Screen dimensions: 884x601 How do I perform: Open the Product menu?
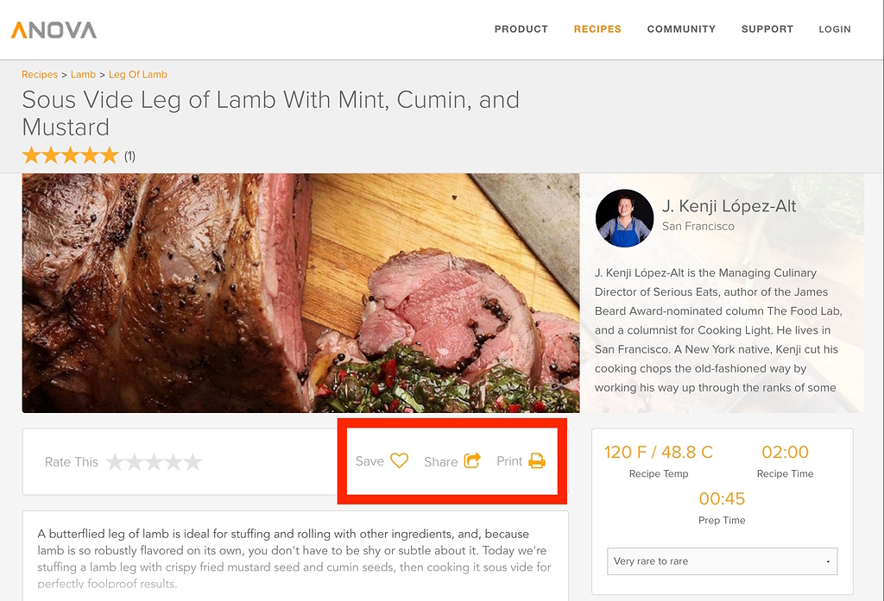(x=521, y=29)
